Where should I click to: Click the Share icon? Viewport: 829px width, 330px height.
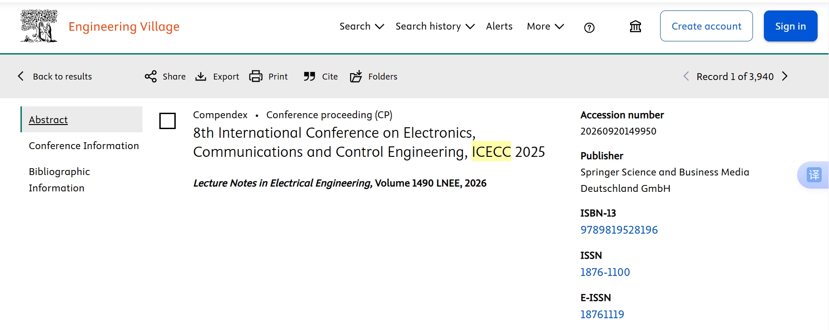151,76
